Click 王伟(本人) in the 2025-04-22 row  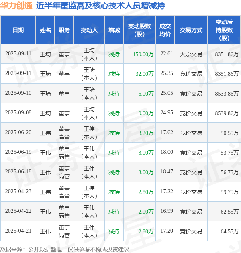tap(89, 212)
